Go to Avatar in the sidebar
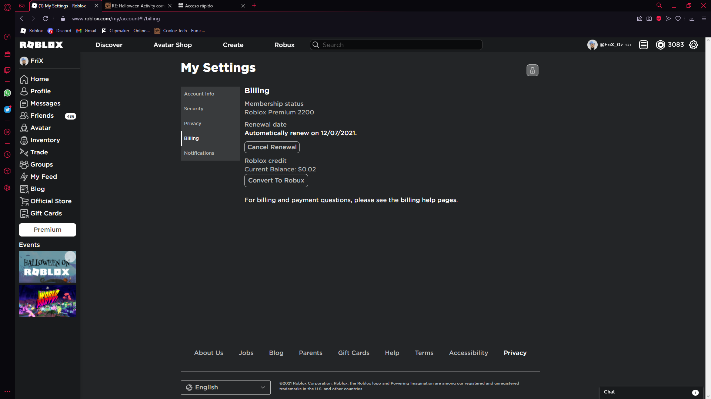Viewport: 711px width, 399px height. point(35,128)
